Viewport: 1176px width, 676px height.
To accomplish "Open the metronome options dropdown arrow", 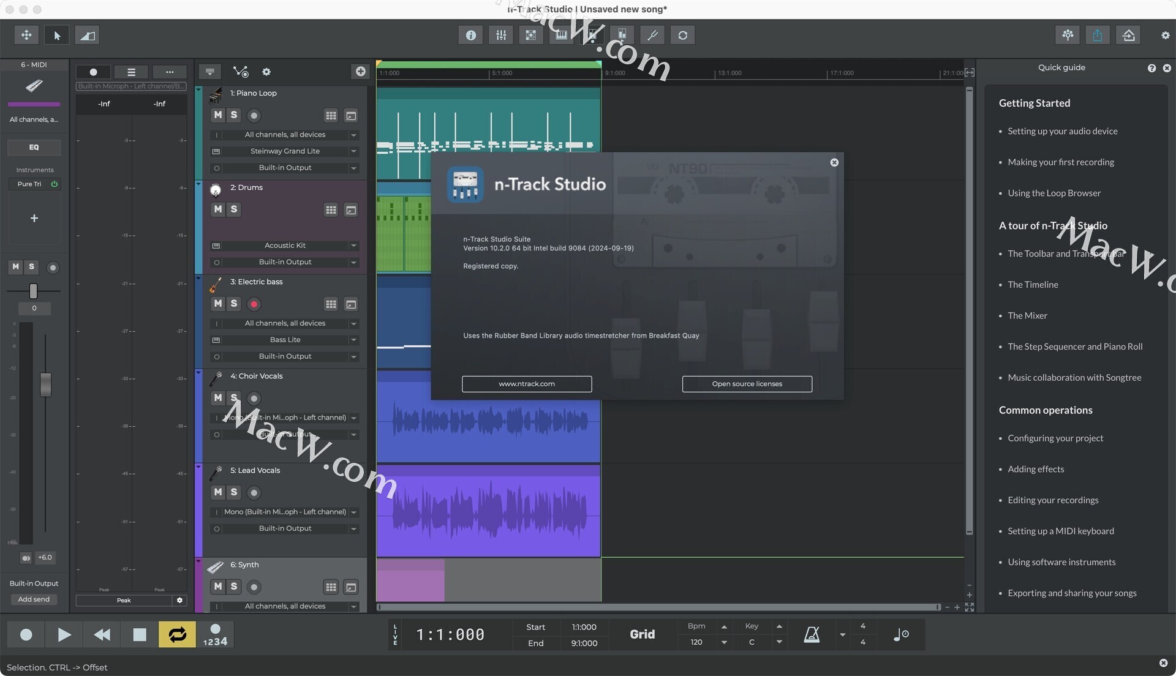I will pyautogui.click(x=842, y=635).
